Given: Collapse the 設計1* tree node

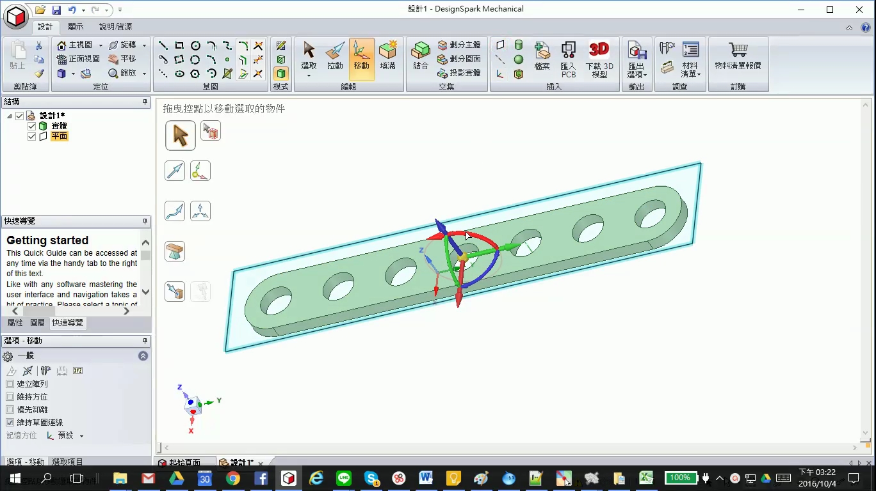Looking at the screenshot, I should pyautogui.click(x=9, y=116).
